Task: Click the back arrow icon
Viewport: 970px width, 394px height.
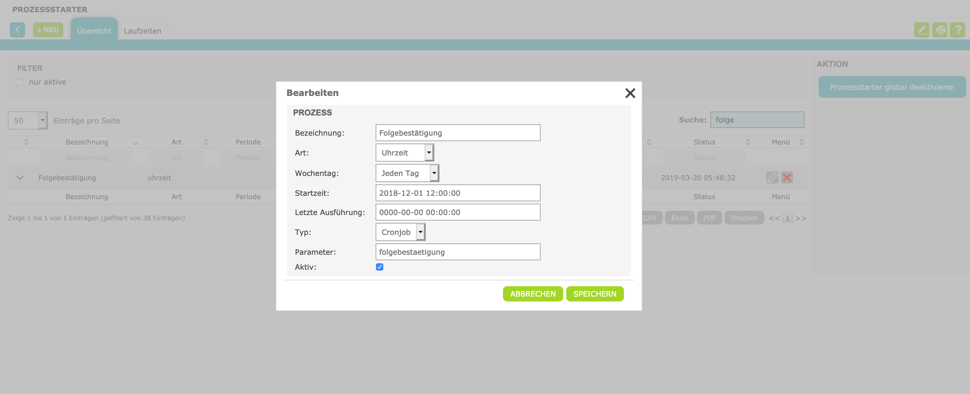Action: pyautogui.click(x=17, y=30)
